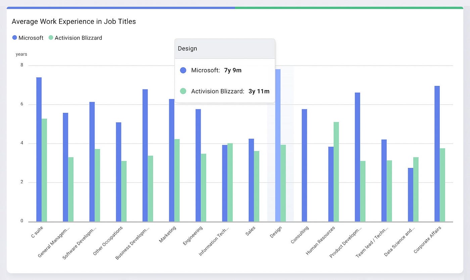Click the 'Data Science and...' axis label
This screenshot has width=470, height=280.
(x=399, y=241)
